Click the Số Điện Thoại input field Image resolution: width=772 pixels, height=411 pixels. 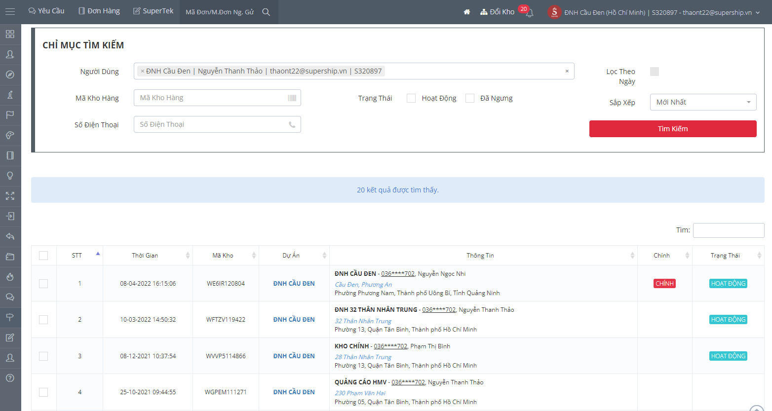(x=217, y=124)
